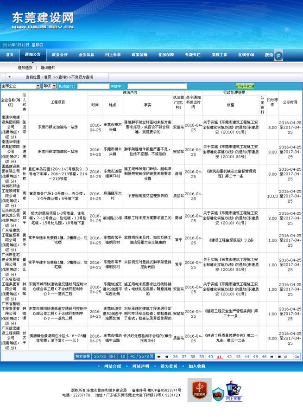Viewport: 303px width, 417px height.
Task: Click the 设为首页 footer link
Action: pos(169,366)
